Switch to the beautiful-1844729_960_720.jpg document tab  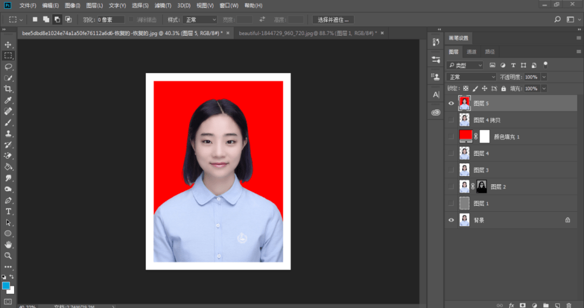pos(308,33)
